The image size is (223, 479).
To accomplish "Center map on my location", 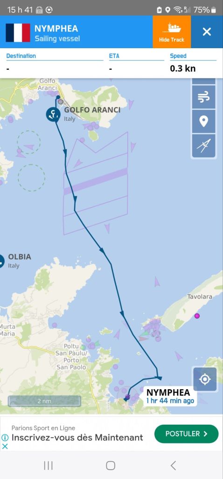I will coord(205,379).
